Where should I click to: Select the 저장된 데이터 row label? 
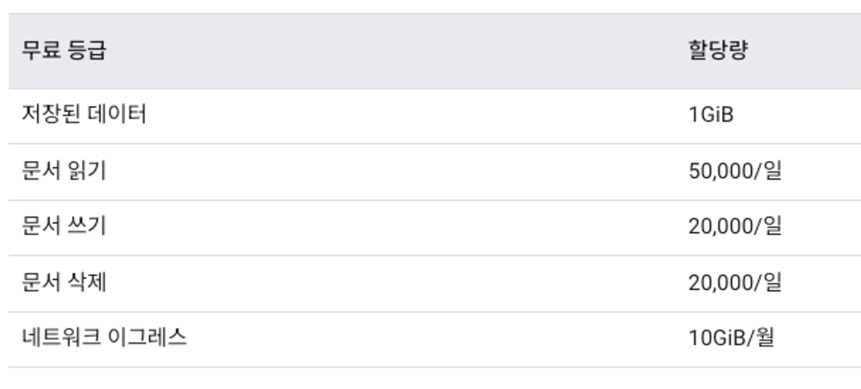[x=84, y=114]
